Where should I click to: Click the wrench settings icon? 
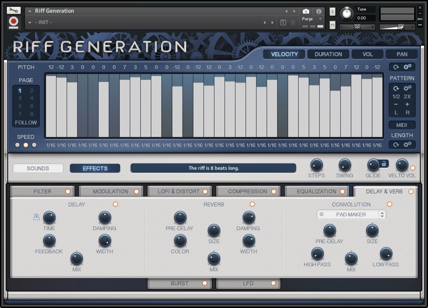pos(13,11)
